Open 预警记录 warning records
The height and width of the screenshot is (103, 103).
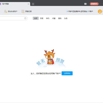tap(27, 11)
